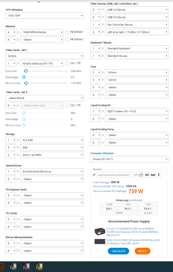Click the gold arch icon in taskbar

(x=39, y=267)
